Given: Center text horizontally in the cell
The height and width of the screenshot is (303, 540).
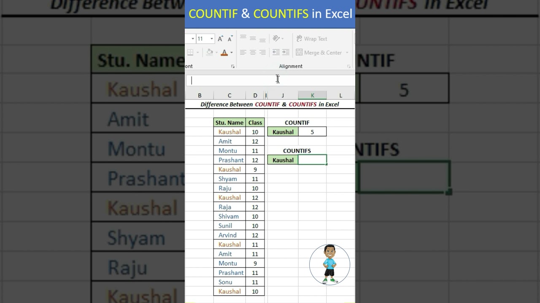Looking at the screenshot, I should click(x=253, y=53).
